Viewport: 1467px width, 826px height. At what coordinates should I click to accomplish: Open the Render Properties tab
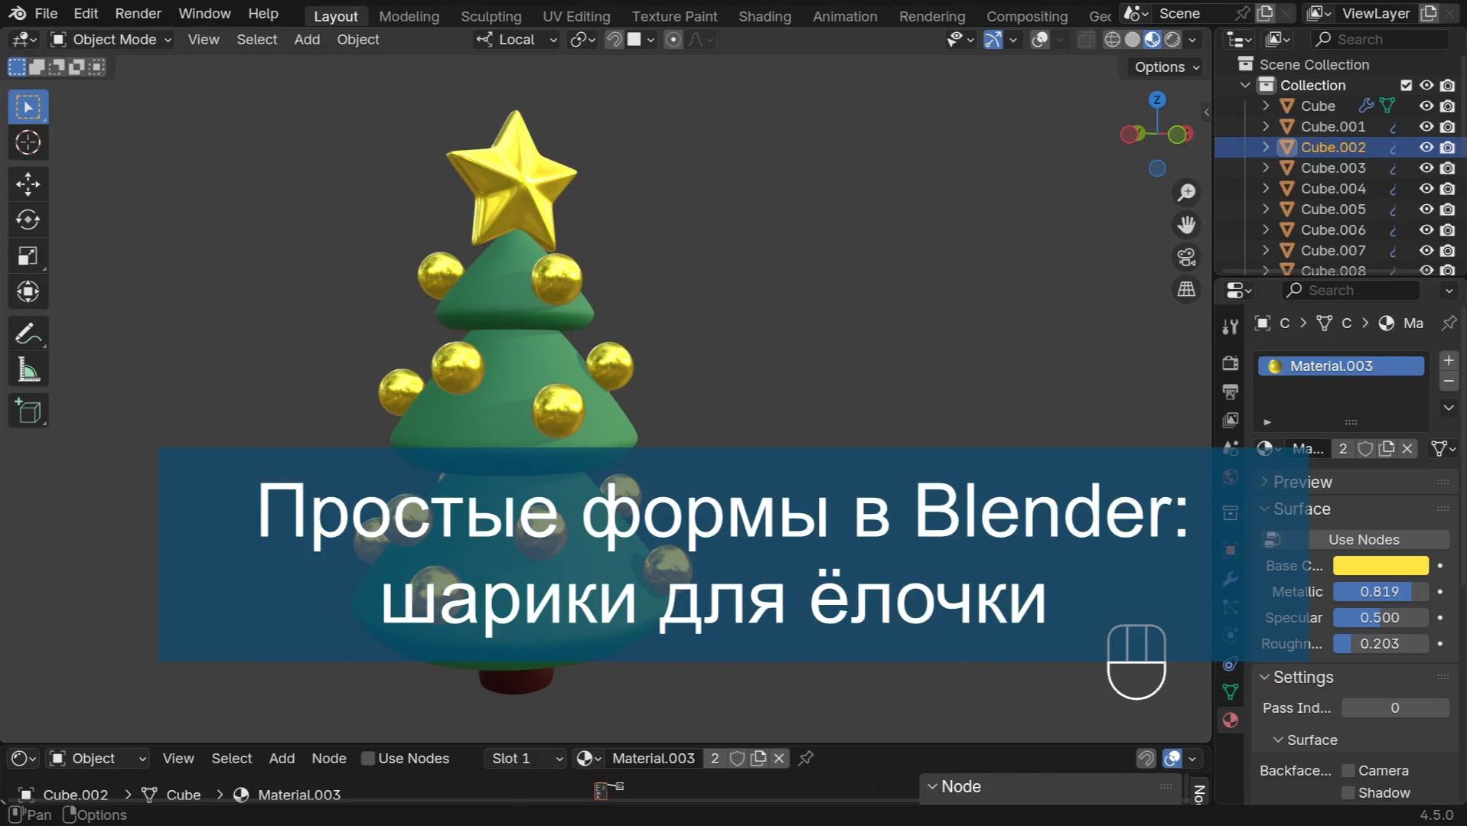(1230, 363)
